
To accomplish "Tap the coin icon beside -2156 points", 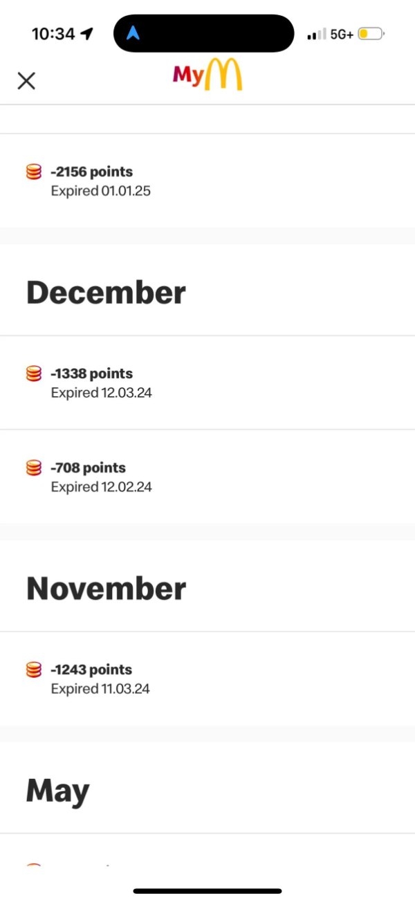I will tap(34, 172).
